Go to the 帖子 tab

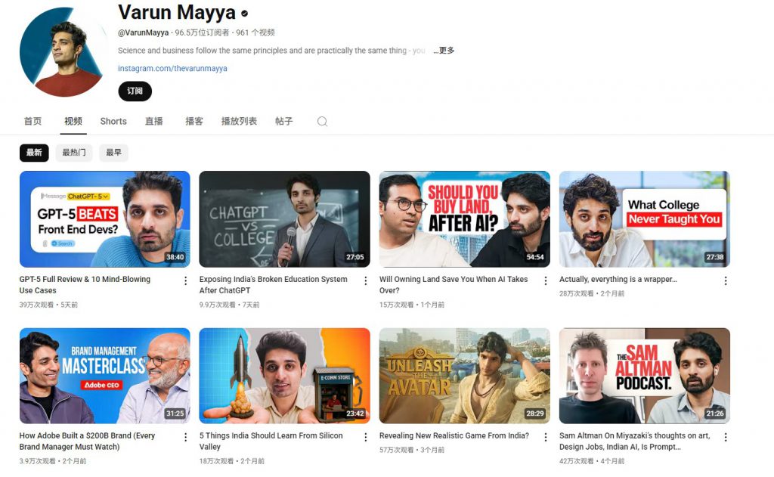pyautogui.click(x=284, y=122)
